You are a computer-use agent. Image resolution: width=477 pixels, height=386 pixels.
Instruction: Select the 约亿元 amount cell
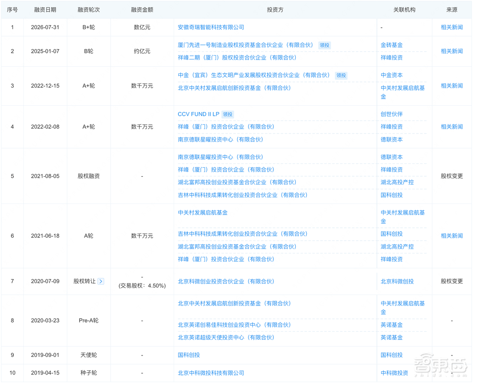142,51
